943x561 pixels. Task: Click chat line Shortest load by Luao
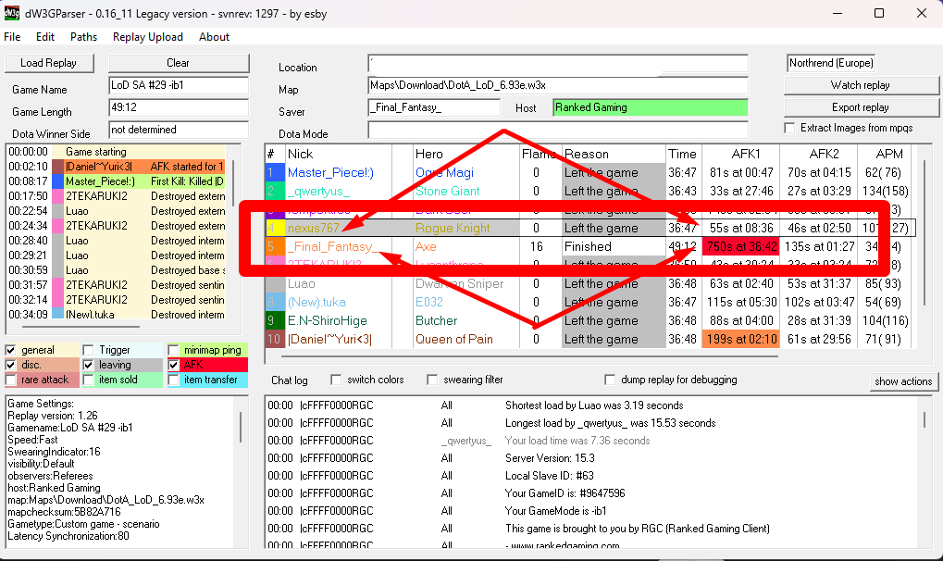pos(594,405)
